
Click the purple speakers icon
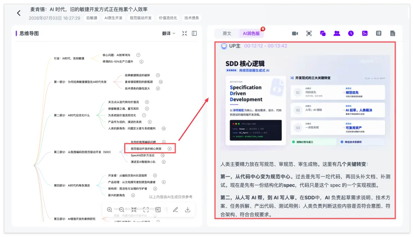click(337, 33)
